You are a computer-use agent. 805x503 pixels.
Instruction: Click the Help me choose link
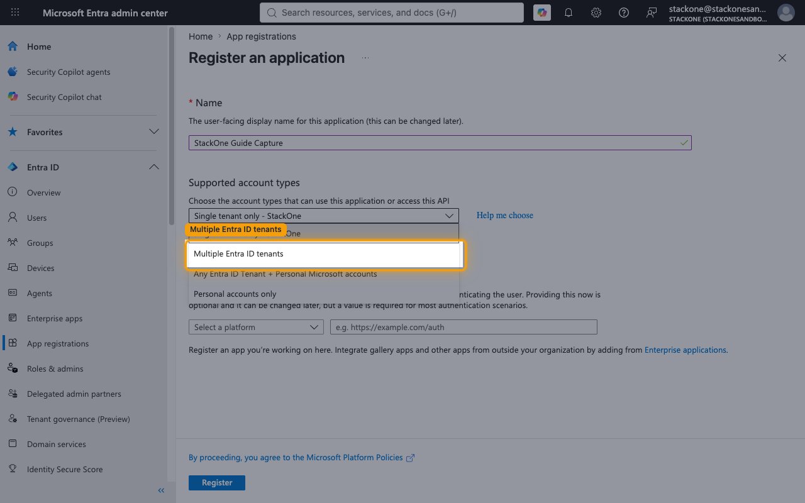505,216
